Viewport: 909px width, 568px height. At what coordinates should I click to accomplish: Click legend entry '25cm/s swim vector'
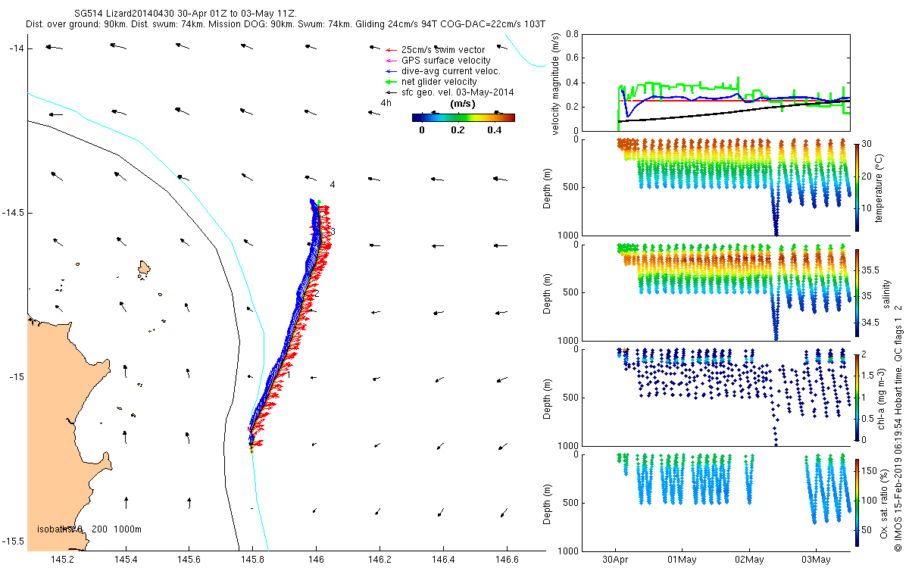pos(443,49)
